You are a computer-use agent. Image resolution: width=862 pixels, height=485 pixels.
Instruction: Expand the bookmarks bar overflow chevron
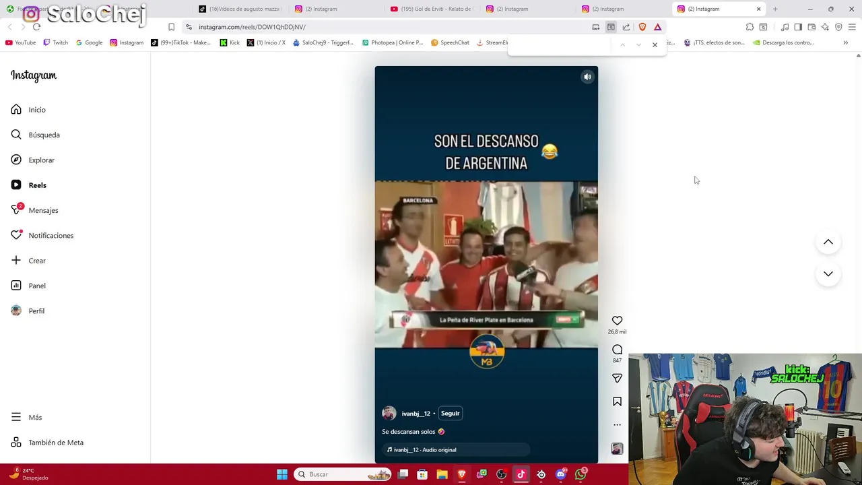point(845,42)
